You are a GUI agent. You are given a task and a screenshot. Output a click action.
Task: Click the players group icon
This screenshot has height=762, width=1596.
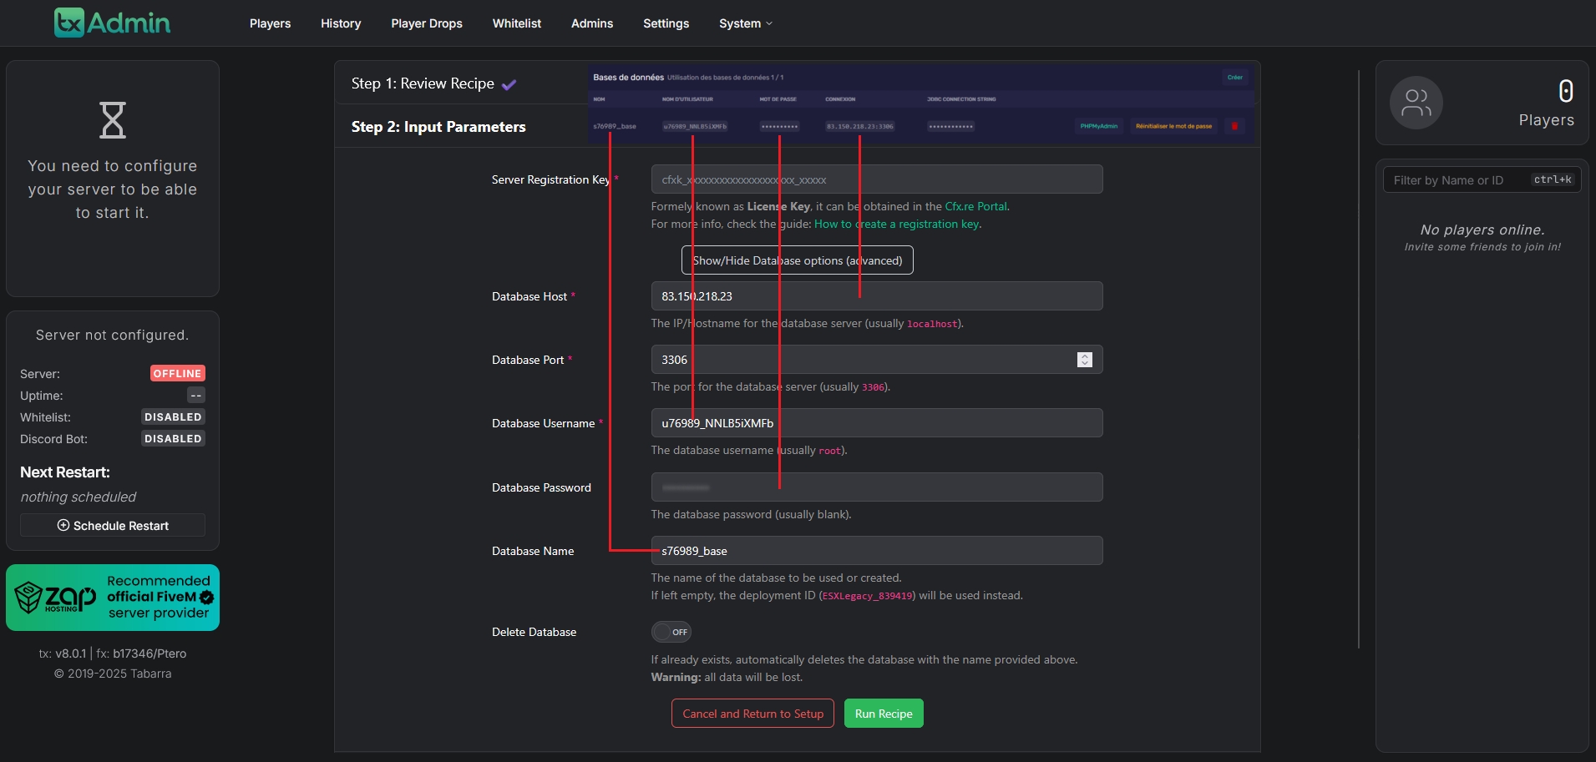1416,103
